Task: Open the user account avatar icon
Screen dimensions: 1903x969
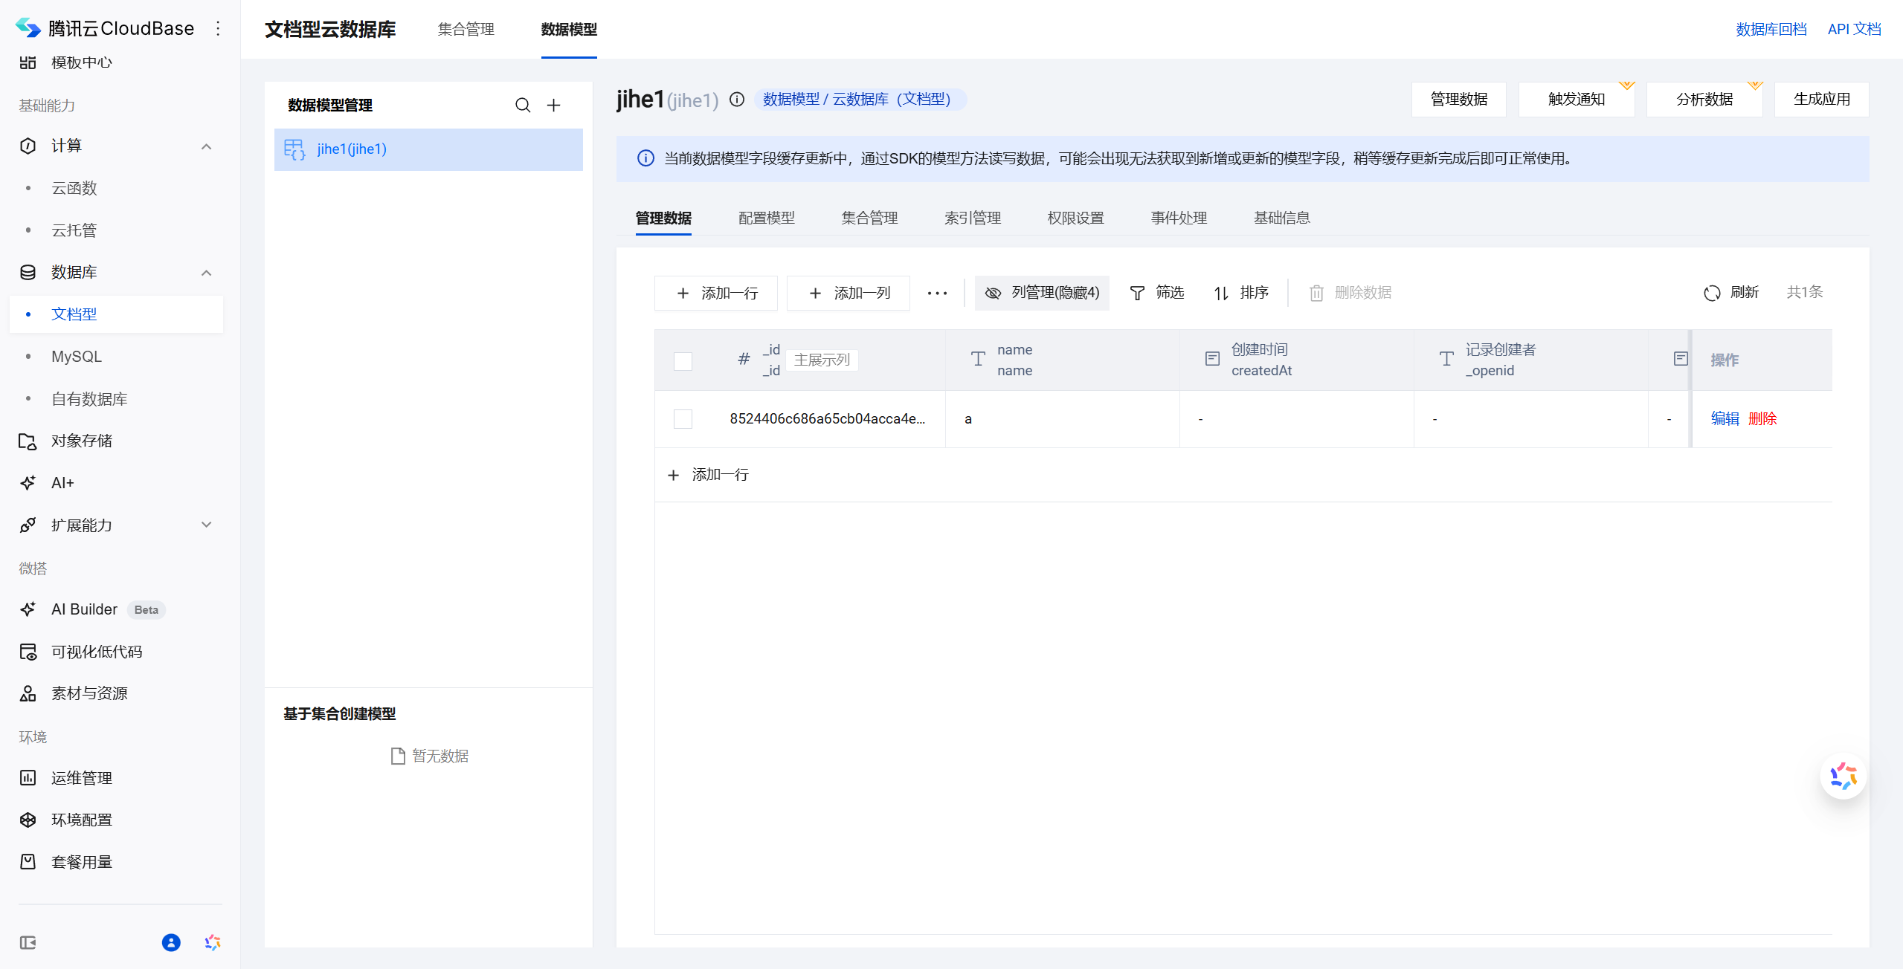Action: [x=171, y=943]
